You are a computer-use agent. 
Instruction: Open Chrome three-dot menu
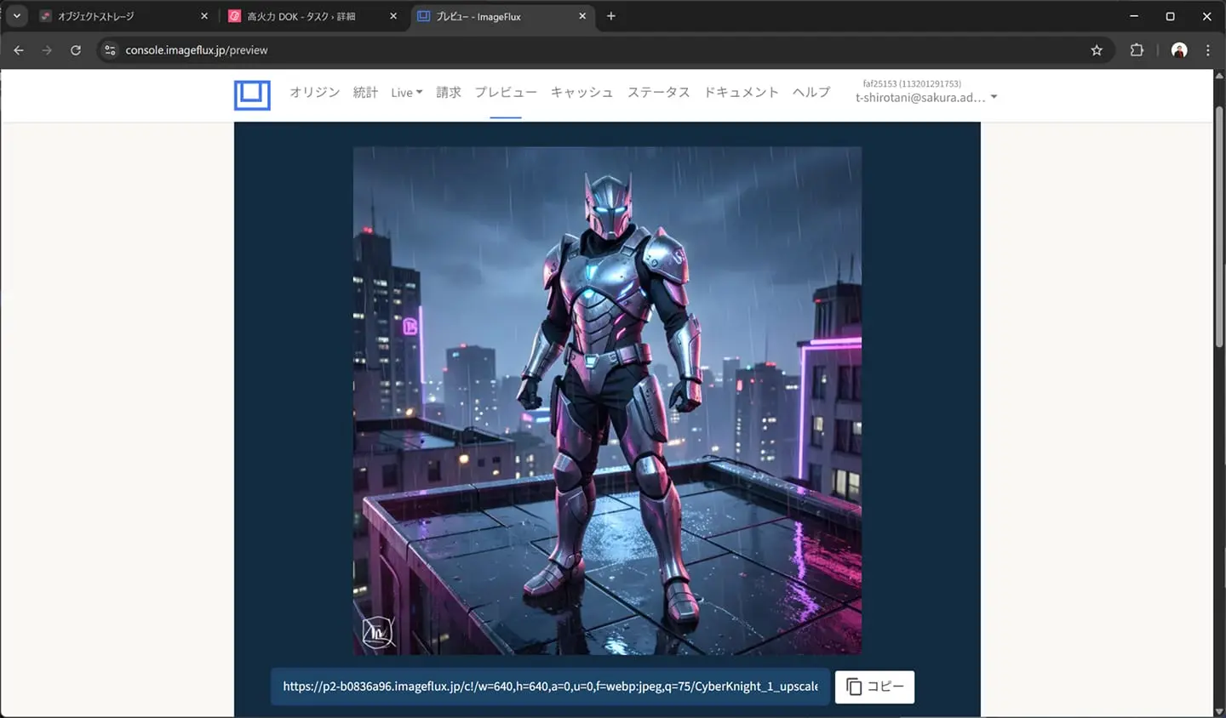(x=1207, y=50)
